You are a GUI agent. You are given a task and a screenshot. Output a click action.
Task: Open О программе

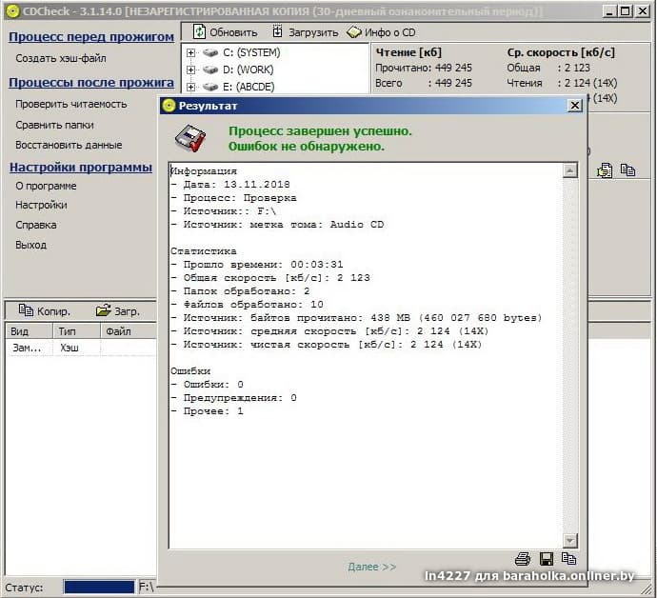(46, 186)
